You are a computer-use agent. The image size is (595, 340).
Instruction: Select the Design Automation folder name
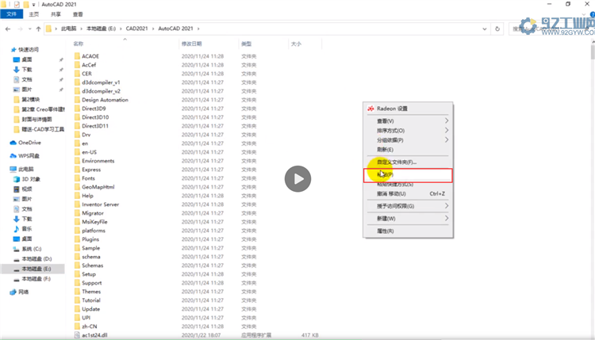click(x=105, y=100)
